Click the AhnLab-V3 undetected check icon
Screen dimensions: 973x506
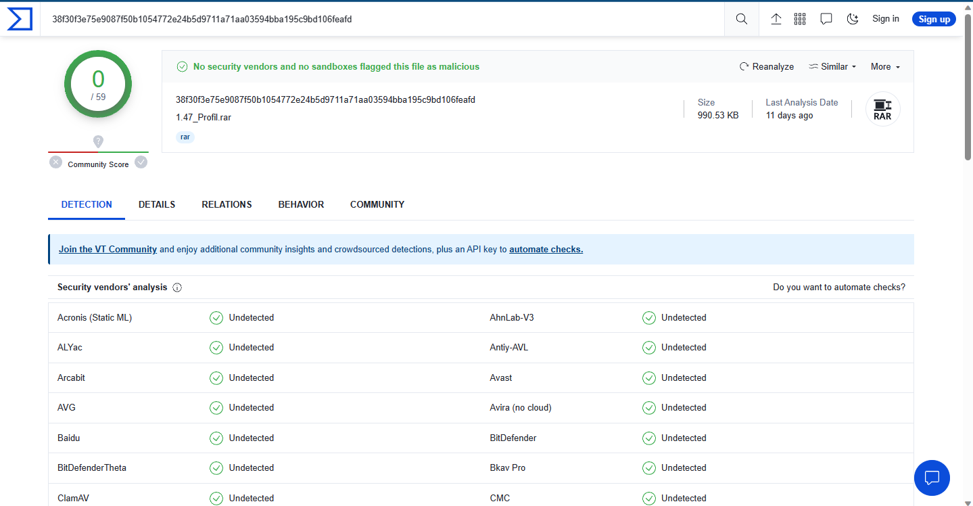[649, 317]
